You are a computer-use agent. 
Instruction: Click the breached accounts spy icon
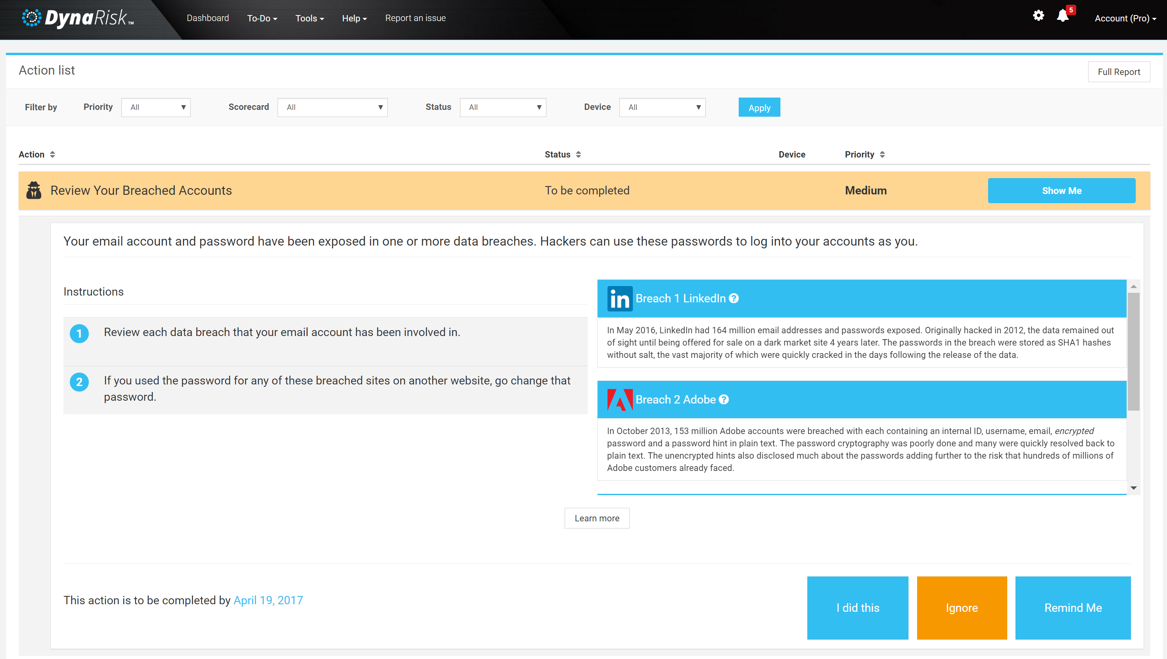tap(34, 190)
